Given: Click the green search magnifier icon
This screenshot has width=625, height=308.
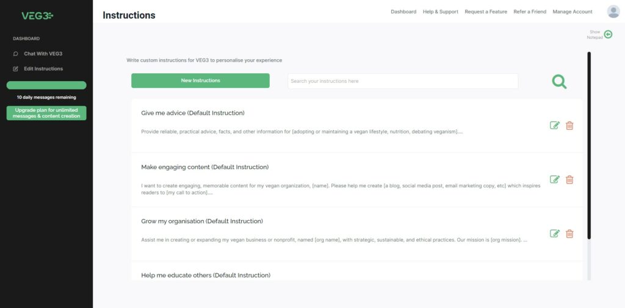Looking at the screenshot, I should (x=559, y=81).
